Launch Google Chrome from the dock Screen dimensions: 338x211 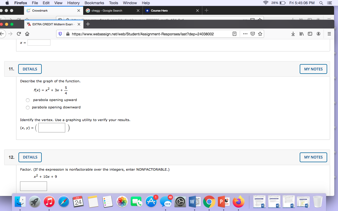pyautogui.click(x=209, y=202)
